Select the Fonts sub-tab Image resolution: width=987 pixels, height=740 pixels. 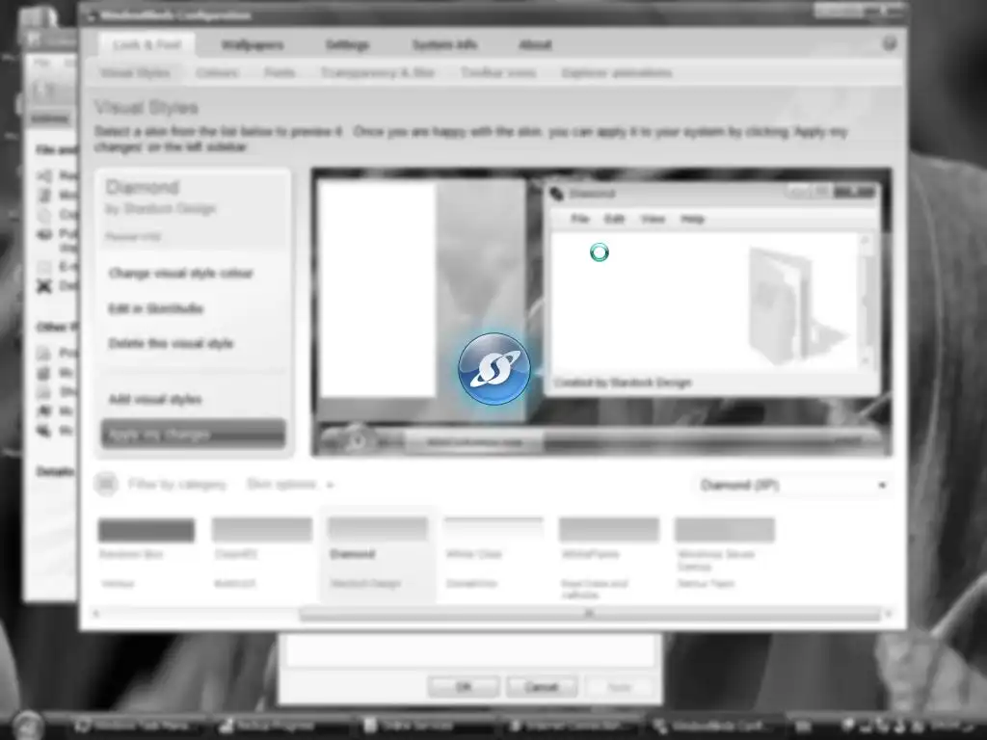pos(280,73)
